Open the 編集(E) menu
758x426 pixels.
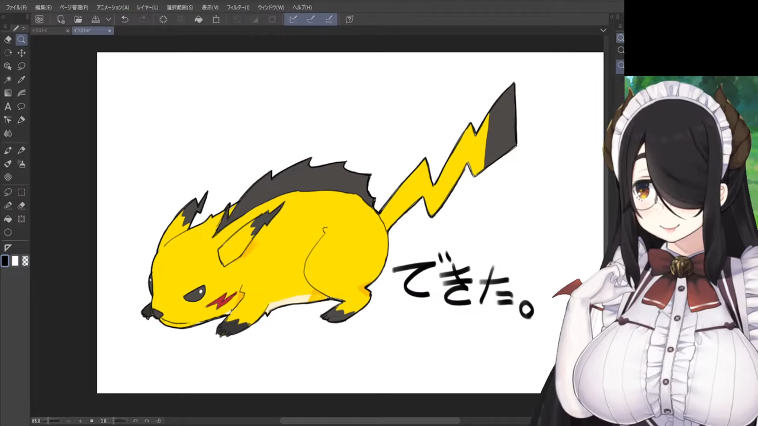pyautogui.click(x=43, y=7)
